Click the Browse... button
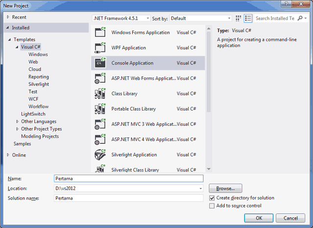 (225, 188)
